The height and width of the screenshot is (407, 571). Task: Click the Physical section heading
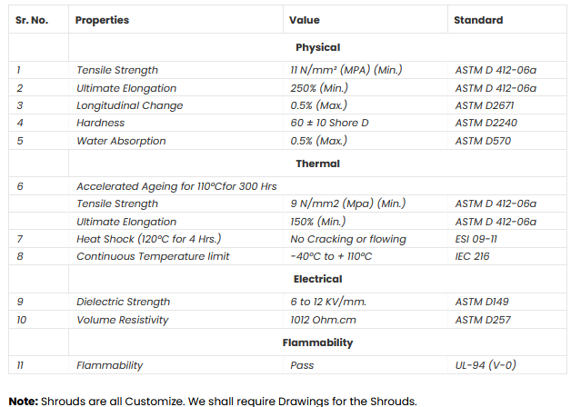pyautogui.click(x=317, y=47)
